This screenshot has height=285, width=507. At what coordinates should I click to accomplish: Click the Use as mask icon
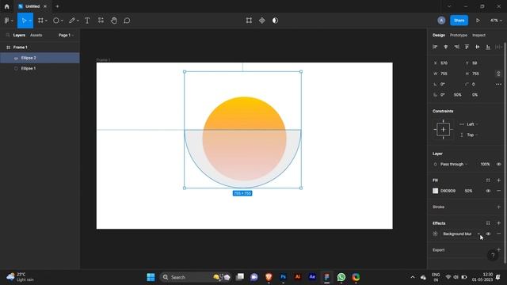coord(275,21)
